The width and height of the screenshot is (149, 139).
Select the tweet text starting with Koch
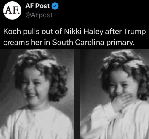[x=74, y=37]
